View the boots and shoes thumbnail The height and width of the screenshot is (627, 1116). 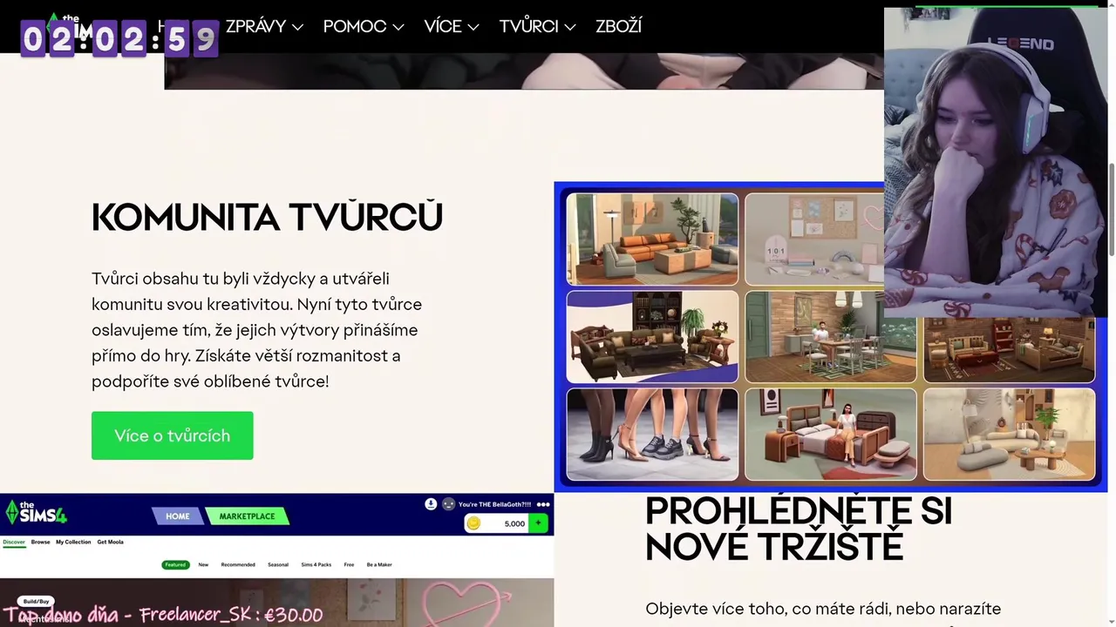(x=652, y=435)
